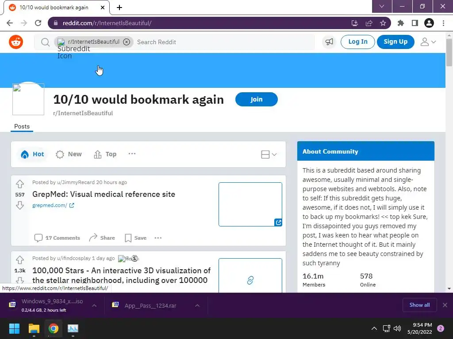
Task: Open the Chrome extensions puzzle icon
Action: 401,23
